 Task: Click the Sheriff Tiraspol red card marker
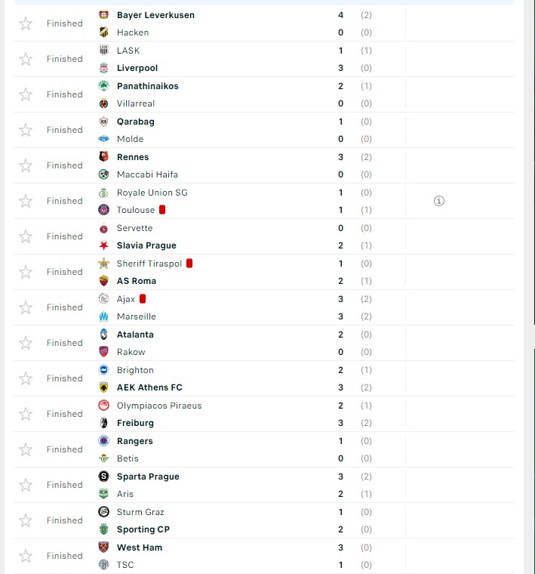[x=189, y=264]
